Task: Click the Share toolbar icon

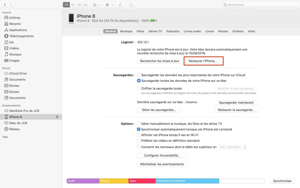Action: (120, 5)
